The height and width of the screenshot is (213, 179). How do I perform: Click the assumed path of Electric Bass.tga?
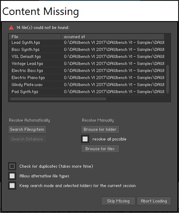(114, 71)
